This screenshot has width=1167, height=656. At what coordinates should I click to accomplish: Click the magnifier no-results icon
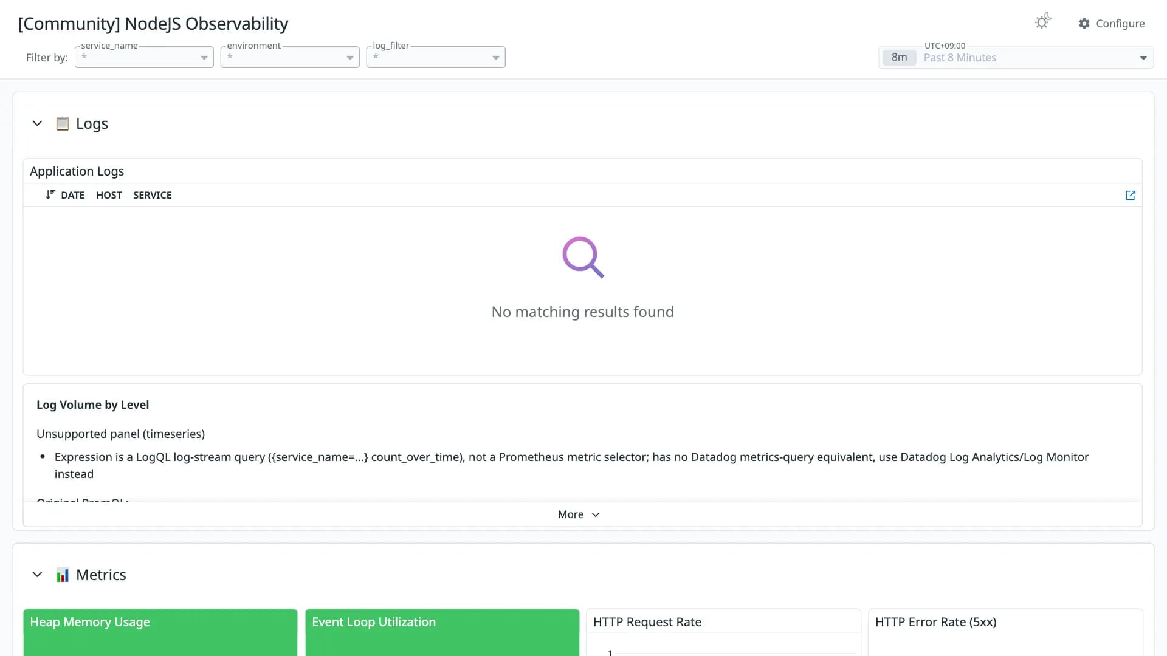(x=583, y=257)
